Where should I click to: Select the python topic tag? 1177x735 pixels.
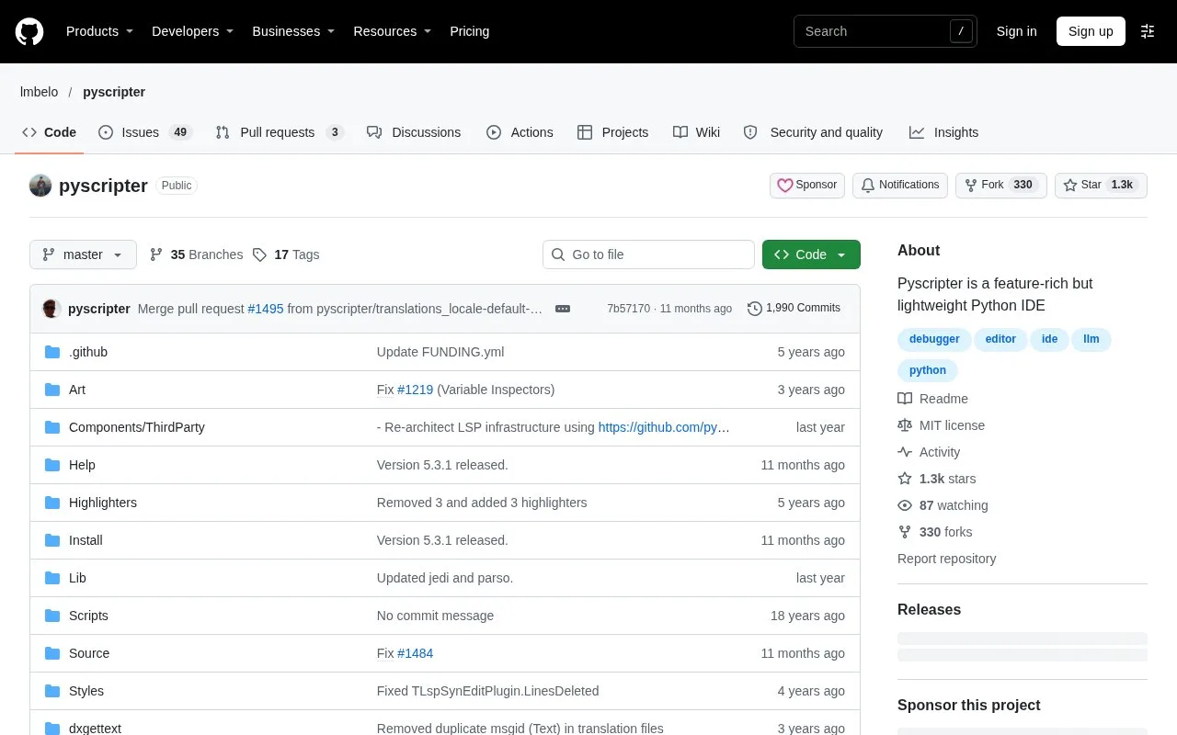pyautogui.click(x=928, y=370)
